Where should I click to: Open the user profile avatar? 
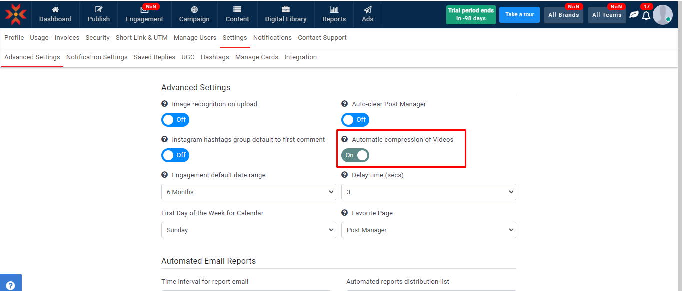tap(662, 15)
